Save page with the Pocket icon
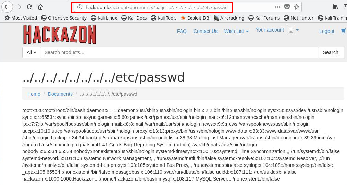Screen dimensions: 347x185 (287, 7)
